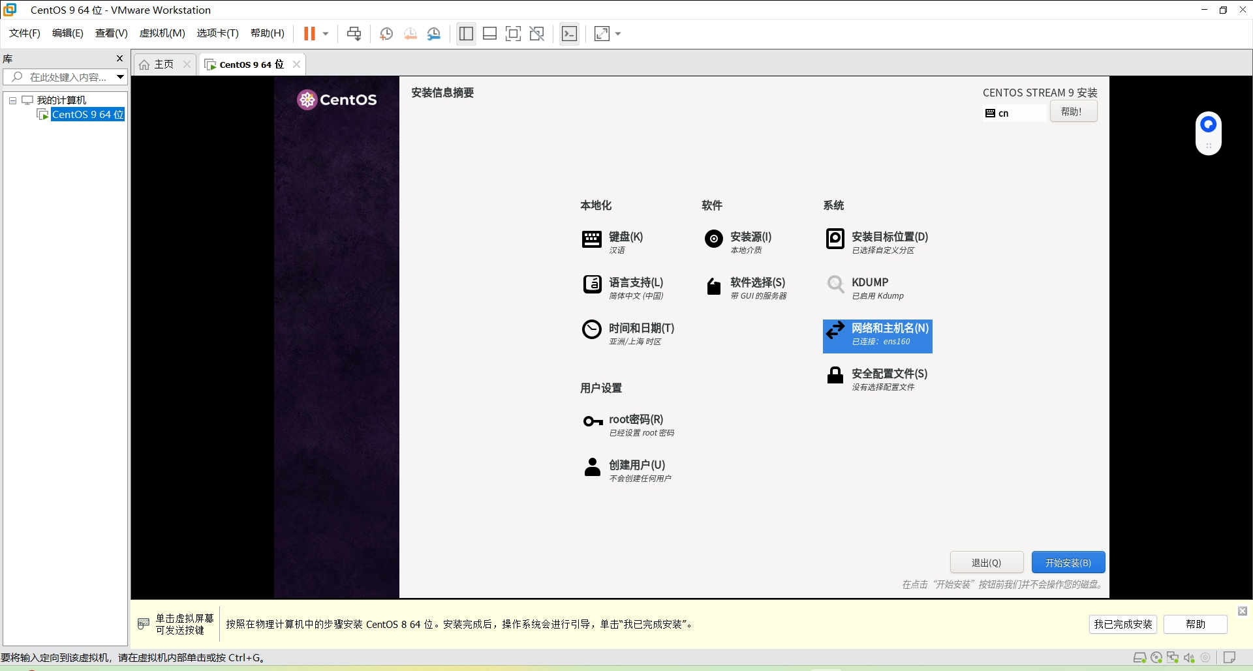Click the greyed-out camera status bar icon
The height and width of the screenshot is (671, 1253).
click(1205, 657)
